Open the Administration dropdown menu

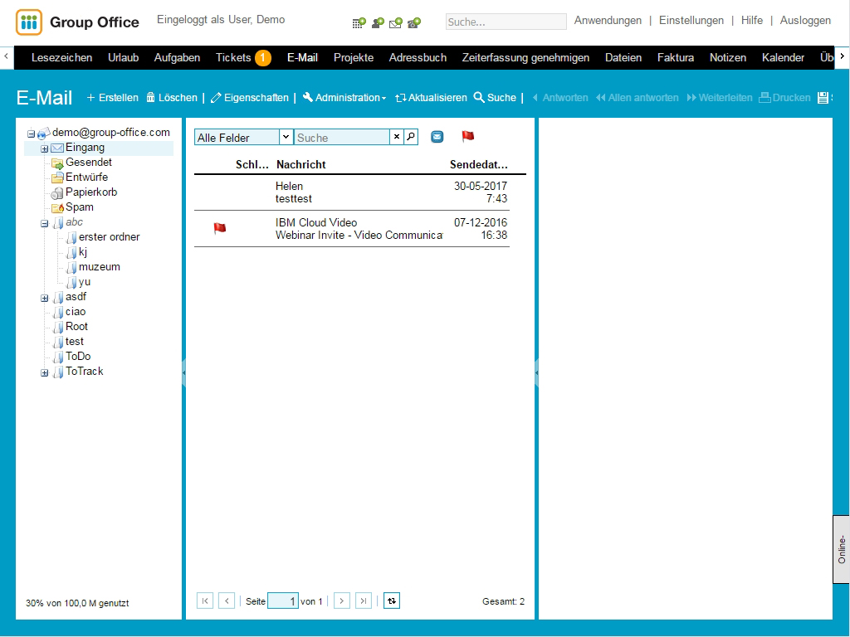click(344, 98)
